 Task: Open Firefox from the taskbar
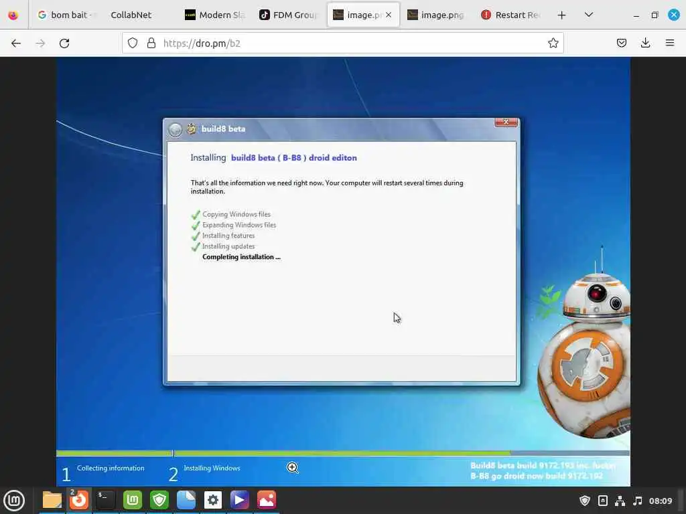79,500
